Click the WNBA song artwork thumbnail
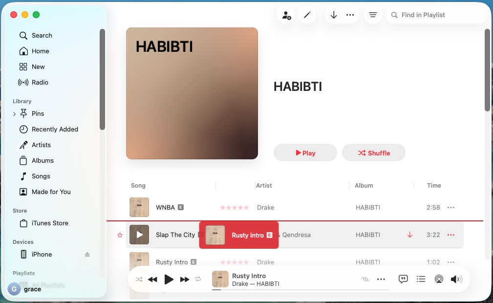Image resolution: width=493 pixels, height=303 pixels. (139, 207)
